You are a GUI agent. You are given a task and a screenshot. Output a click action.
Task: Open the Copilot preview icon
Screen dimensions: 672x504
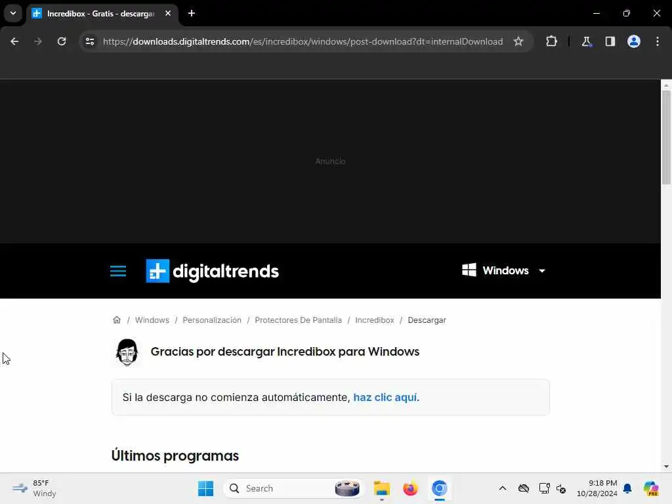[x=651, y=488]
